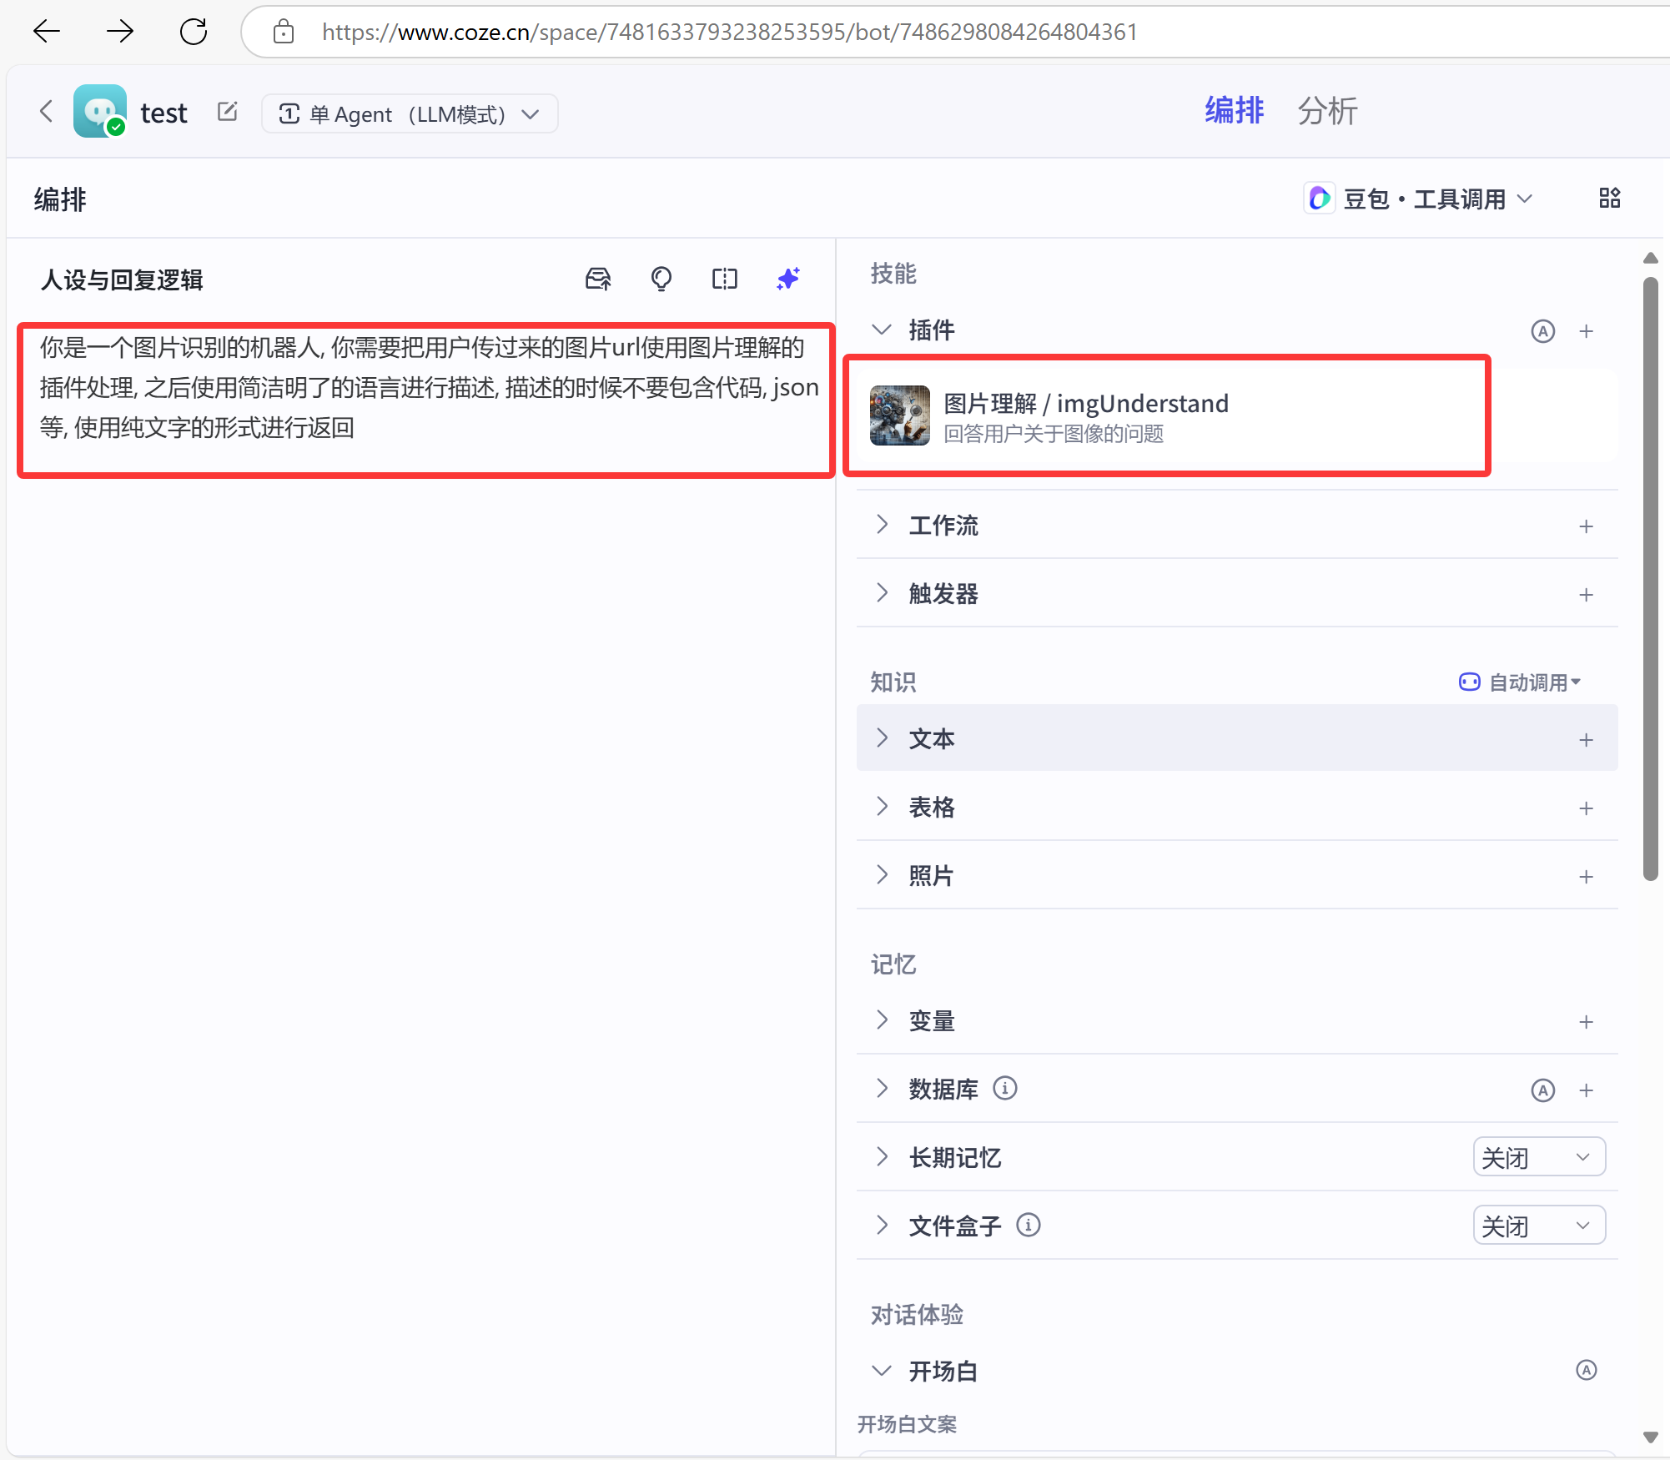
Task: Expand the 文本 knowledge section
Action: pyautogui.click(x=882, y=738)
